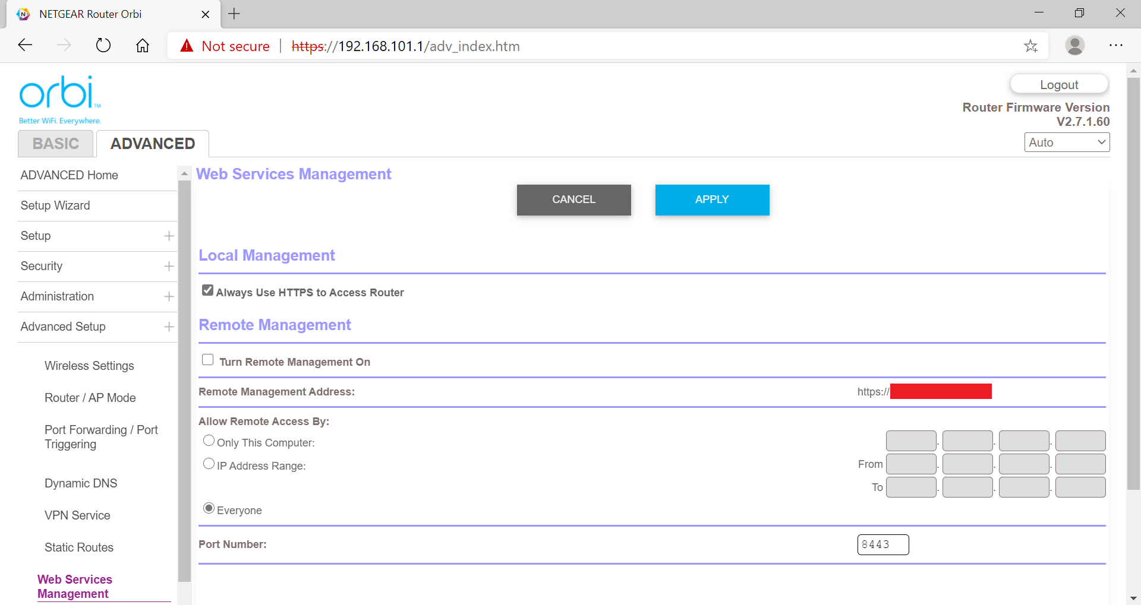Image resolution: width=1141 pixels, height=605 pixels.
Task: Open VPN Service in sidebar
Action: tap(77, 515)
